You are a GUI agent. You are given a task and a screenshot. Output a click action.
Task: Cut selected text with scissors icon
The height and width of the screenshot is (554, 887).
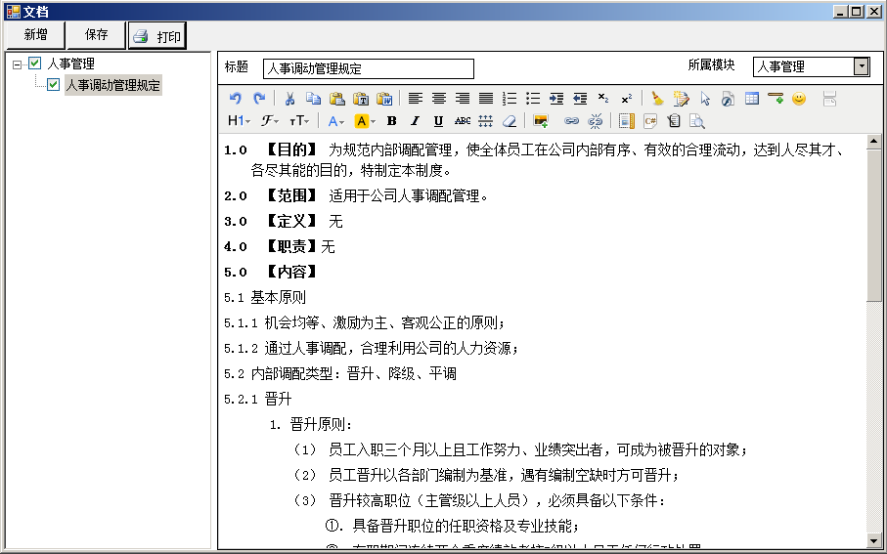(289, 99)
